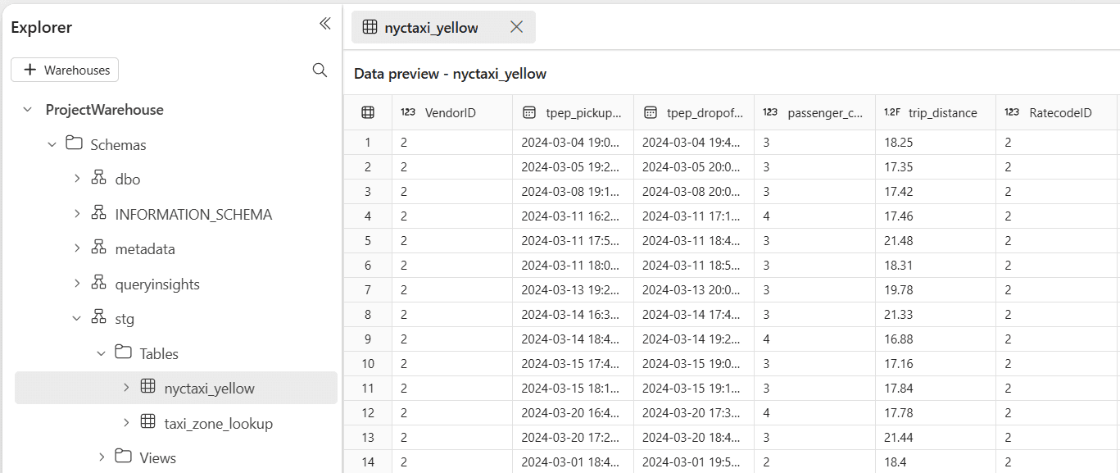Select row number 7 in grid
Image resolution: width=1120 pixels, height=473 pixels.
tap(368, 290)
